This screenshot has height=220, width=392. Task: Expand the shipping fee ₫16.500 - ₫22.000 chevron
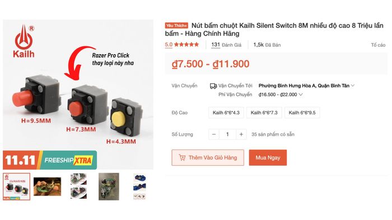pyautogui.click(x=301, y=94)
